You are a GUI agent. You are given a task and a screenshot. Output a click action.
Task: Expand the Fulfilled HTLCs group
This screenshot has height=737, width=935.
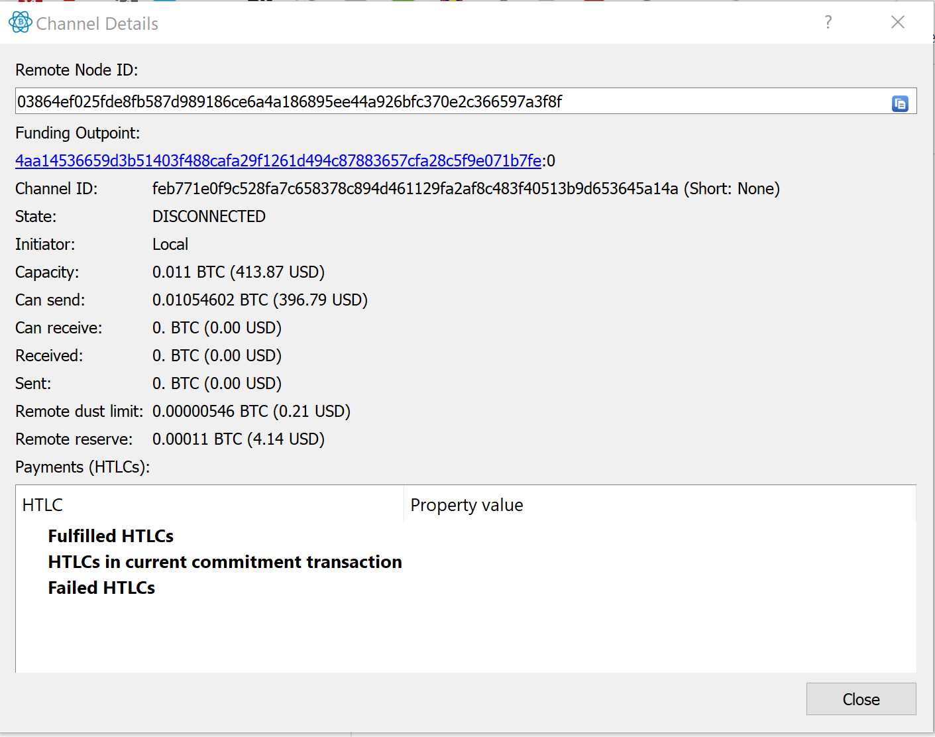[x=110, y=536]
